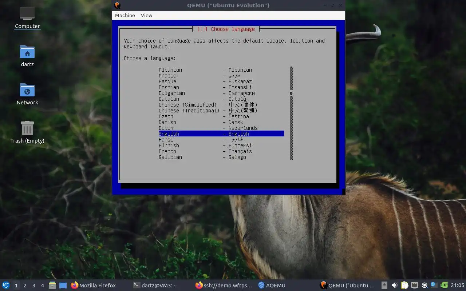The image size is (466, 291).
Task: Select Chinese (Simplified) in language list
Action: click(221, 105)
